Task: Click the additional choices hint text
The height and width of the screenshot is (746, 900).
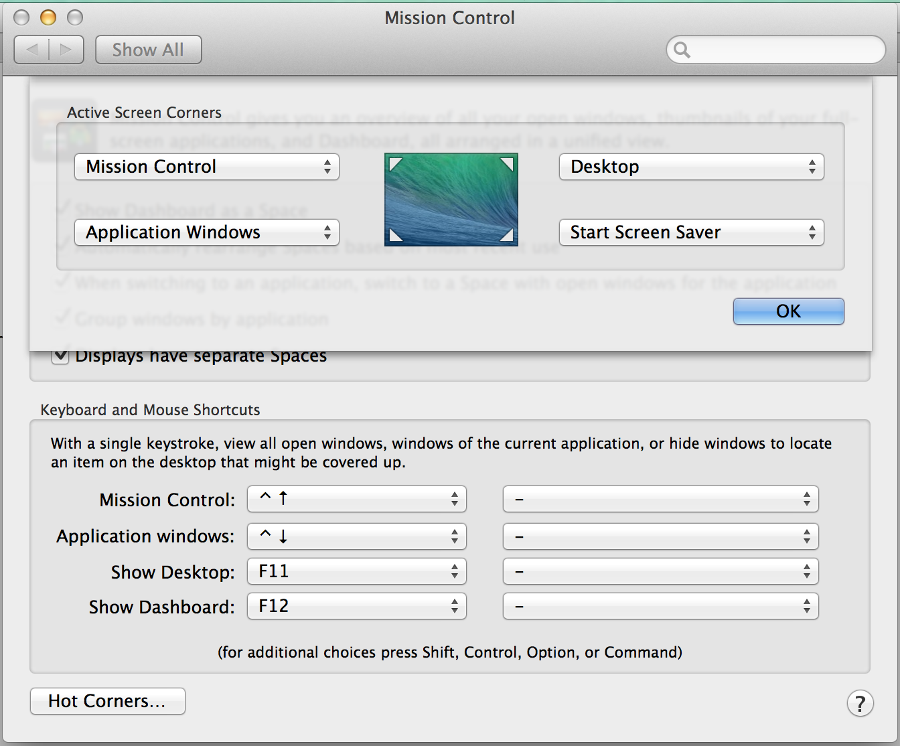Action: pos(450,652)
